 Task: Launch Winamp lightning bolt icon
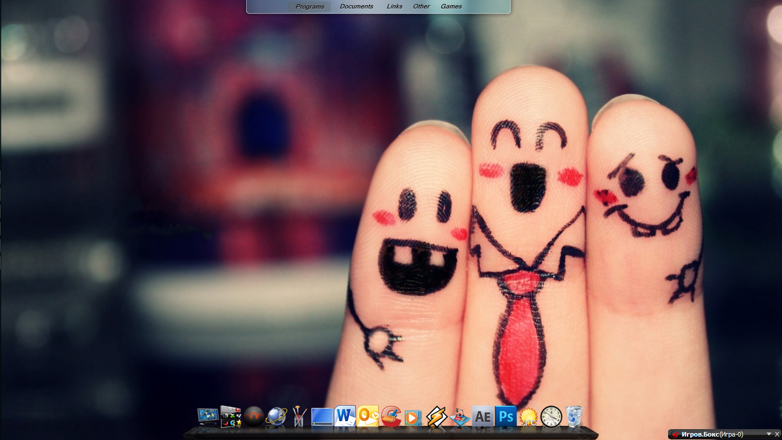point(437,417)
